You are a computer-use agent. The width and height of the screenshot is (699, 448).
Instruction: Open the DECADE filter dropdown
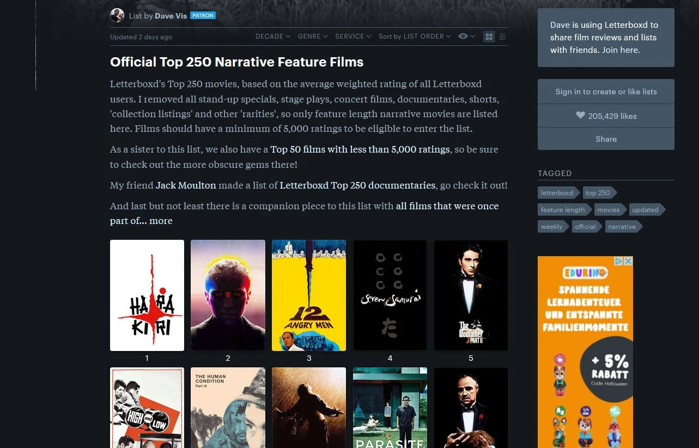(273, 37)
